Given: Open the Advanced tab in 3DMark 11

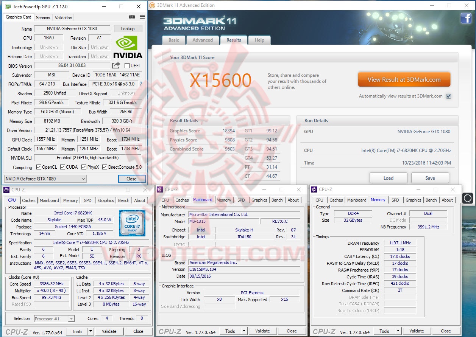Looking at the screenshot, I should pos(203,40).
